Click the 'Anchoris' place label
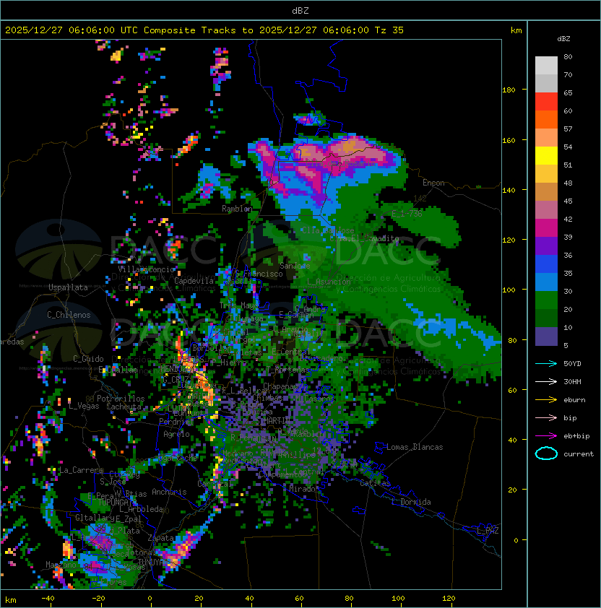The image size is (601, 608). click(169, 492)
